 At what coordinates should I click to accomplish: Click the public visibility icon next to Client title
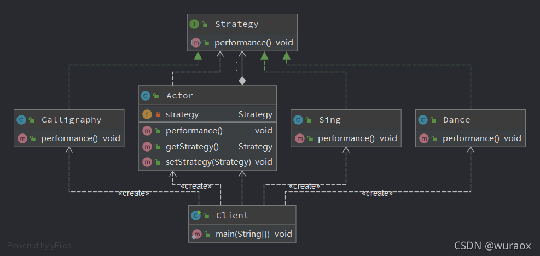tap(207, 216)
